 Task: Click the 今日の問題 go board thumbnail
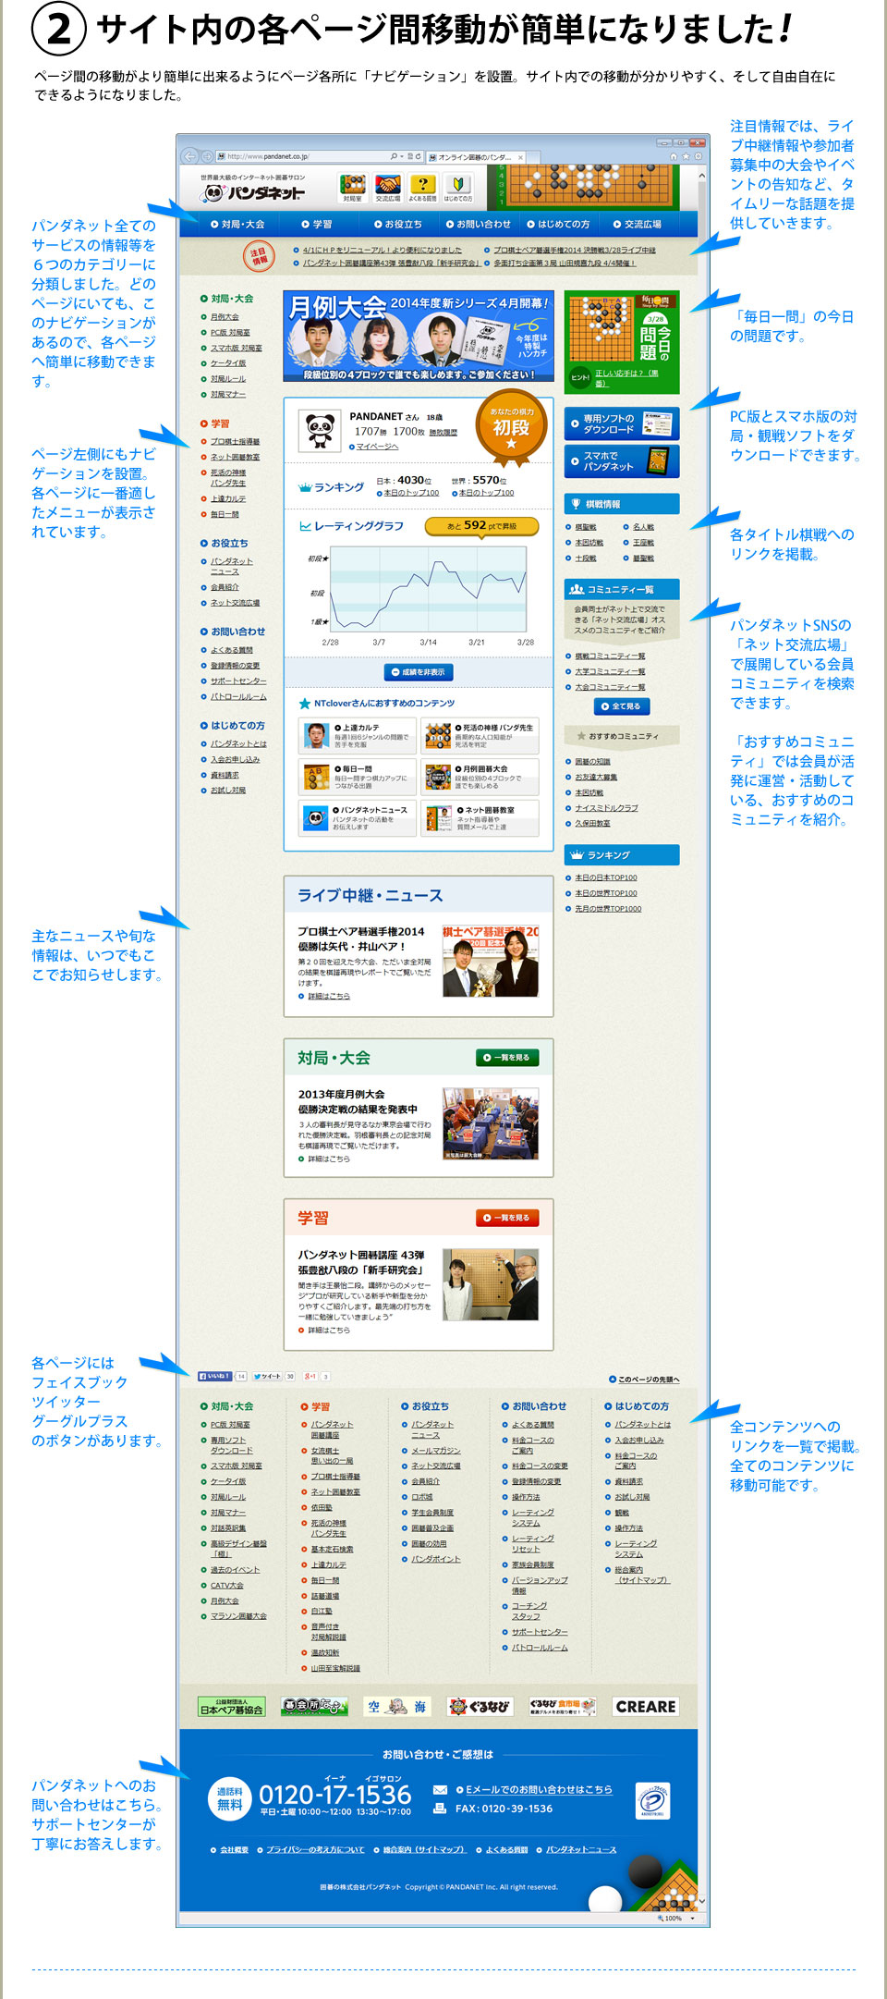(601, 330)
